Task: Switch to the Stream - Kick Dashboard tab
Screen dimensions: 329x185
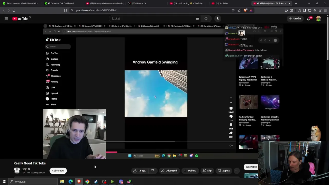Action: (x=62, y=3)
